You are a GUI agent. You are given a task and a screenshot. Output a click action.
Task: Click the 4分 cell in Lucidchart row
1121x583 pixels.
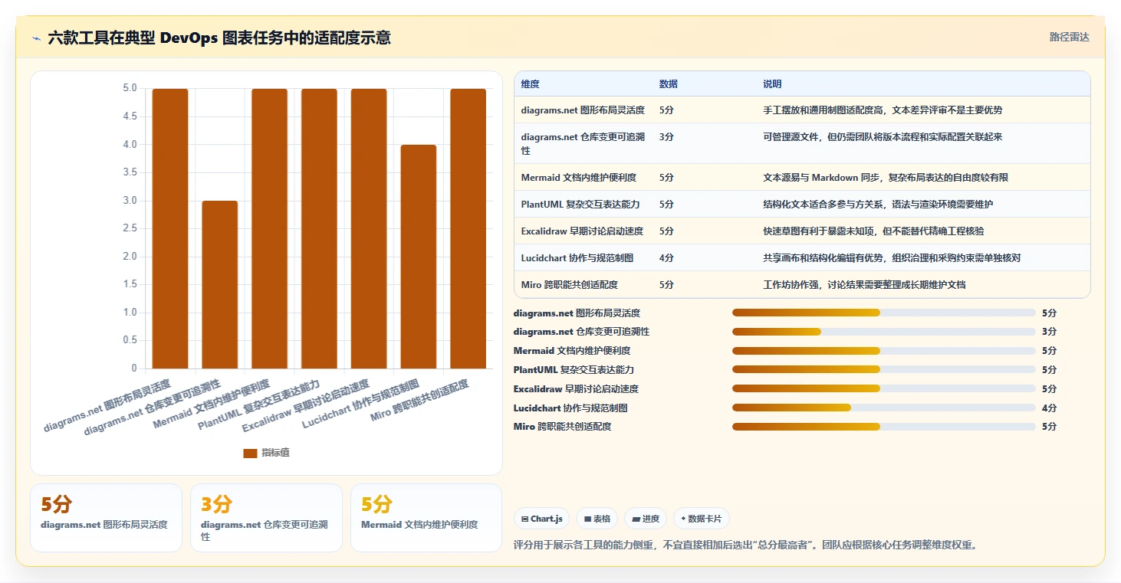[x=666, y=257]
